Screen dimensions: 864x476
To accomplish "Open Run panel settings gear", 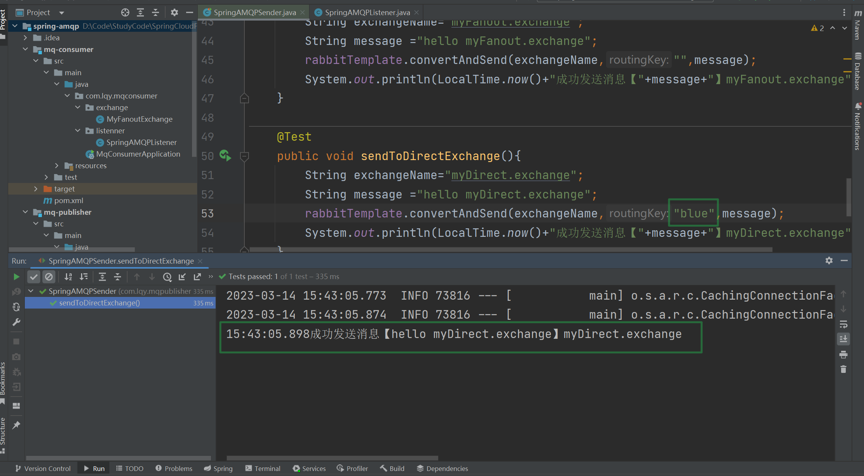I will click(829, 260).
